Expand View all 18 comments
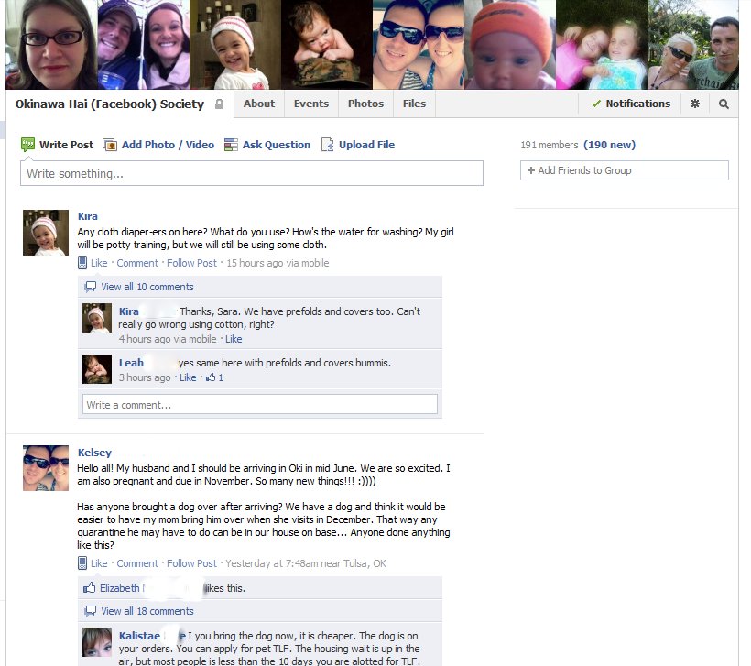 [x=147, y=611]
